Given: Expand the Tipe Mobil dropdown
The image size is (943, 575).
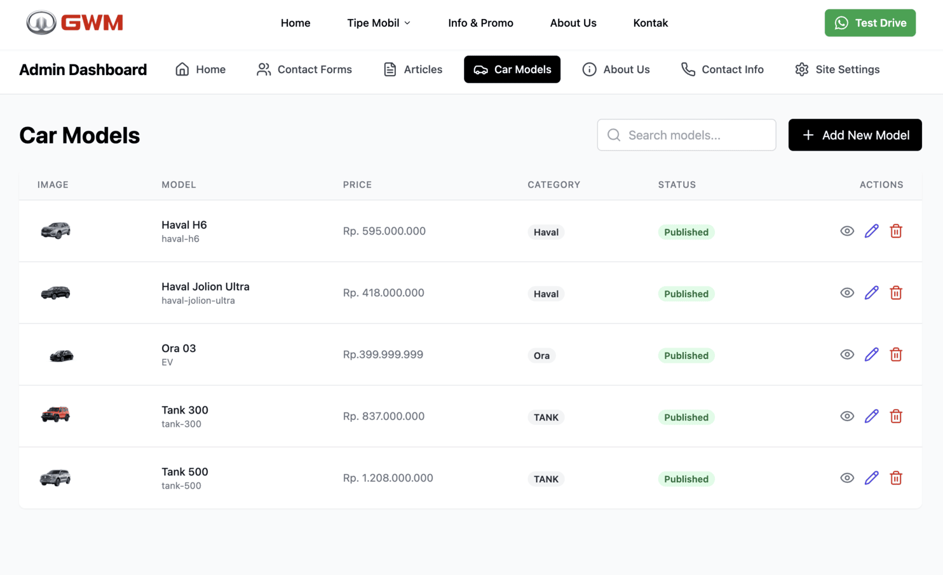Looking at the screenshot, I should point(379,23).
